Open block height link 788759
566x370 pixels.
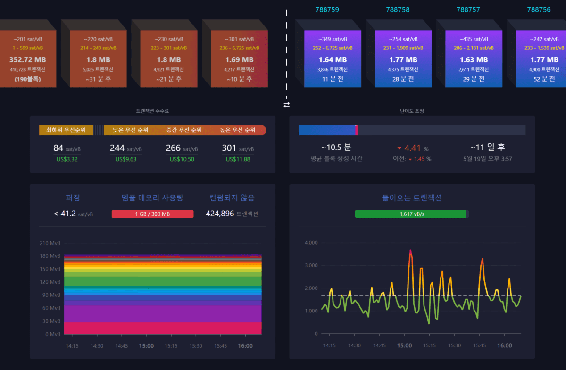tap(327, 9)
